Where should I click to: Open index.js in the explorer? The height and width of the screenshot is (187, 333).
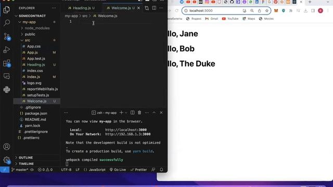(x=33, y=77)
